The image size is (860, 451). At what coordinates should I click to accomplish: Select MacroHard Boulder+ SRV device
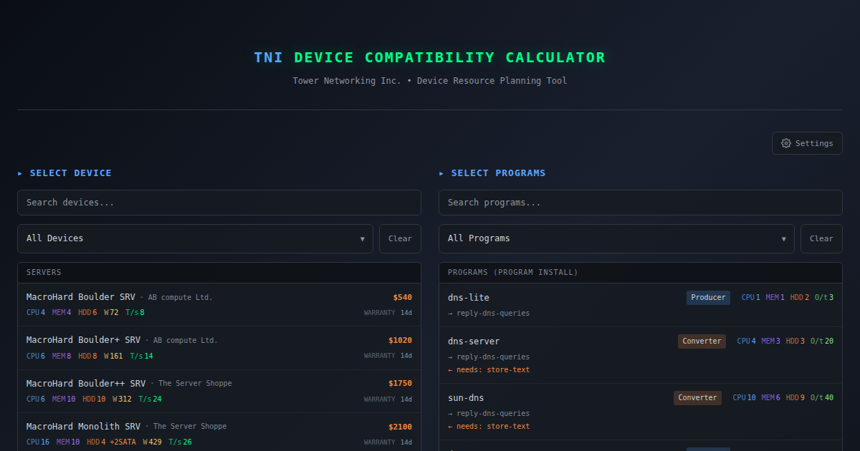tap(219, 348)
